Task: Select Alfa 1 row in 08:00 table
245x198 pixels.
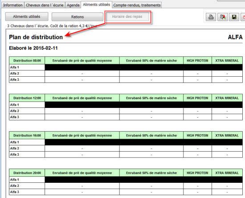Action: pyautogui.click(x=126, y=67)
